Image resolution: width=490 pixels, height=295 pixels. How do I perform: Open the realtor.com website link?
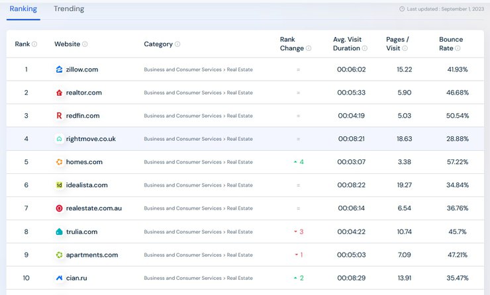click(83, 93)
